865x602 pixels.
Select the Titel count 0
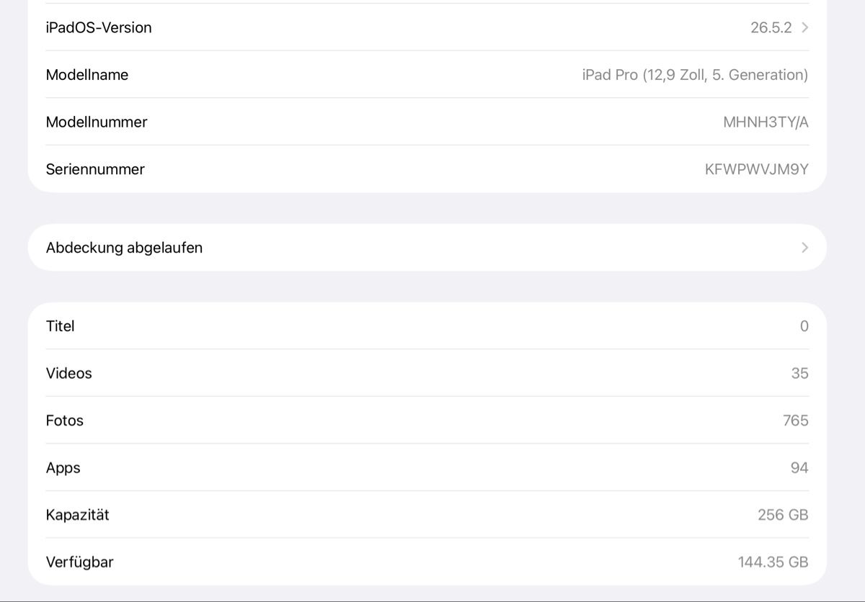(x=804, y=326)
